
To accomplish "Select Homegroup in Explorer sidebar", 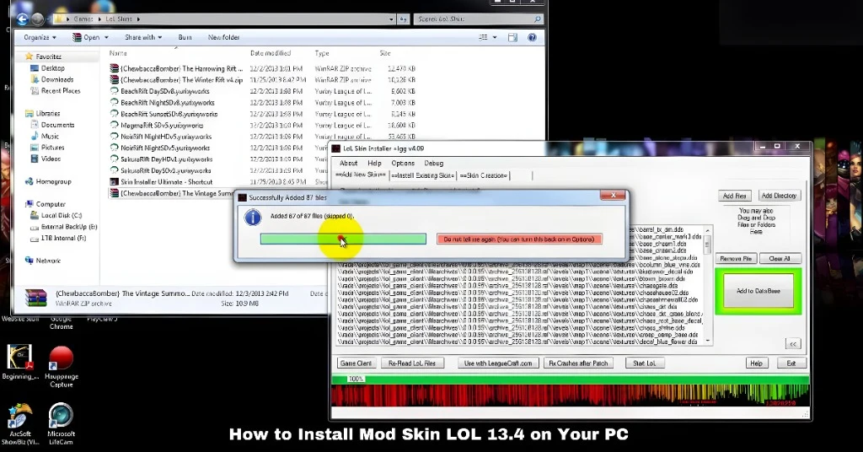I will click(x=53, y=181).
